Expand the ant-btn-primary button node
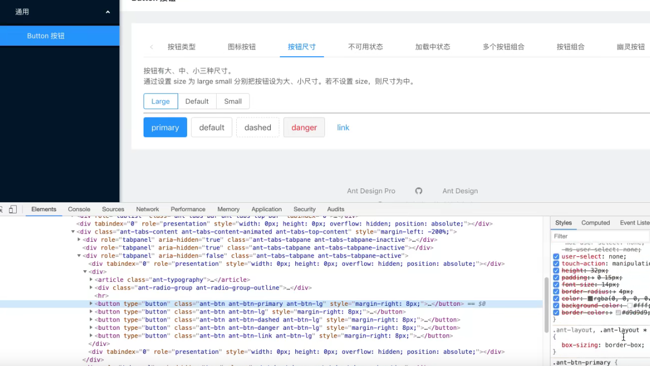650x366 pixels. [91, 304]
